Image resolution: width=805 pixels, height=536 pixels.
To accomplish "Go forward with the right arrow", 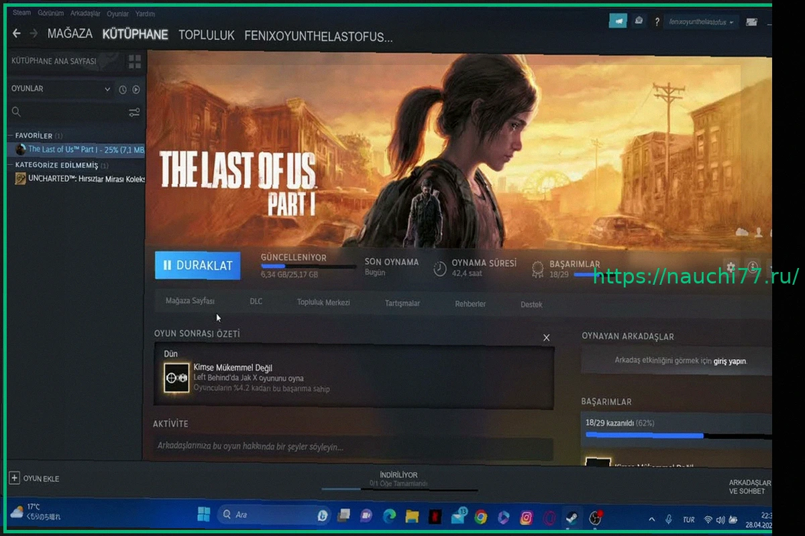I will point(34,33).
